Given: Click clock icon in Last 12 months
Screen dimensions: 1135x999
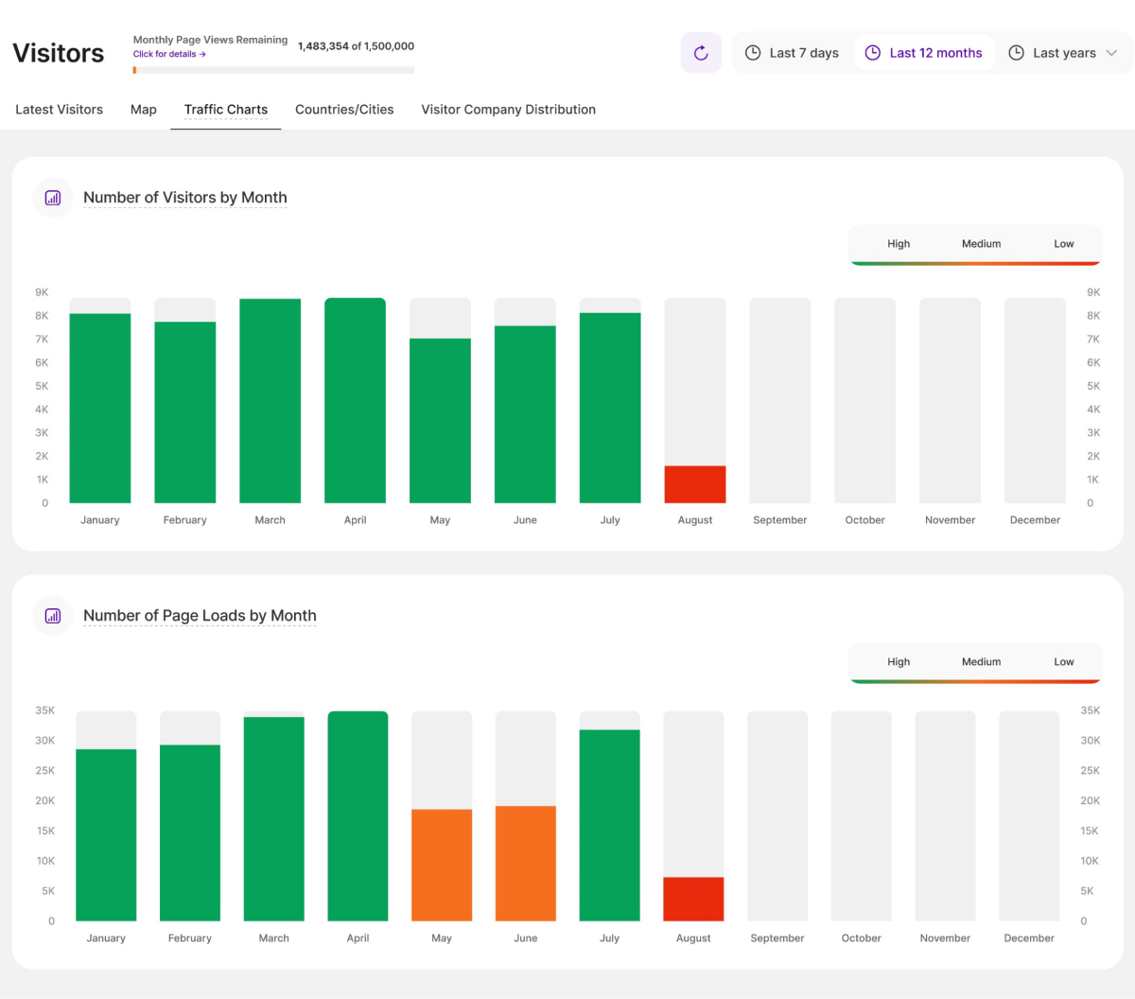Looking at the screenshot, I should (873, 53).
